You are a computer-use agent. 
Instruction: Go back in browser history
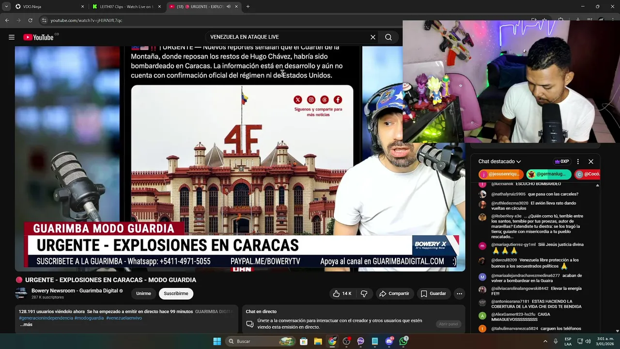tap(7, 20)
